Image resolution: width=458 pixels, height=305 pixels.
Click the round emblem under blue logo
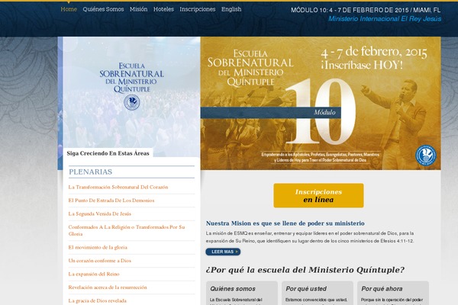coord(131,102)
